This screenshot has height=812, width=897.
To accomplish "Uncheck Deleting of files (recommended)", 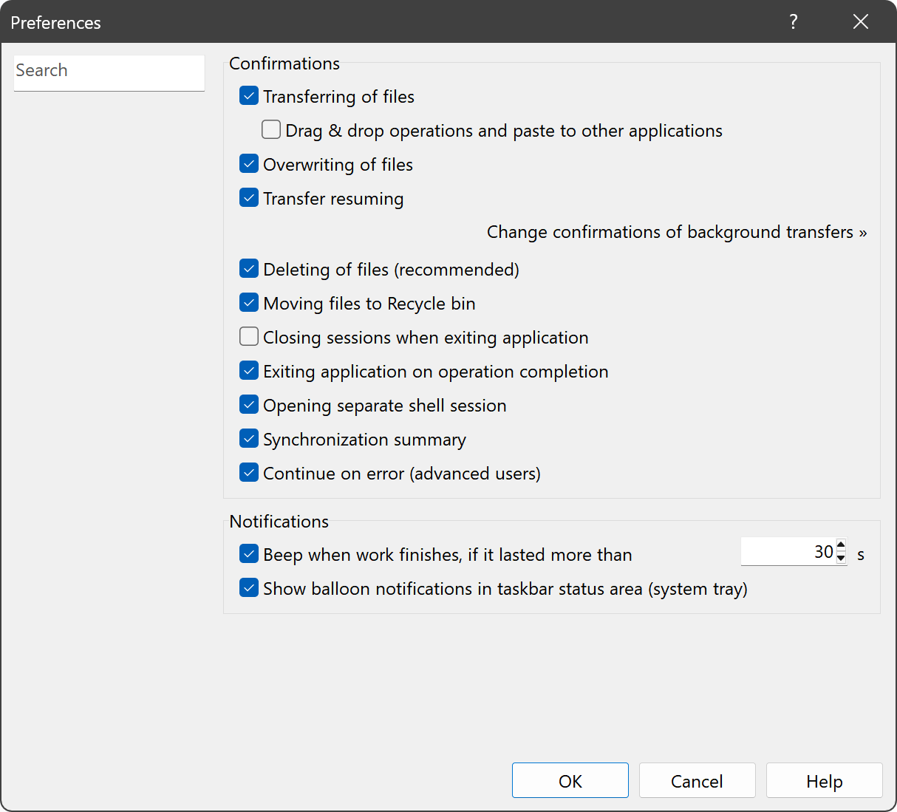I will 250,269.
